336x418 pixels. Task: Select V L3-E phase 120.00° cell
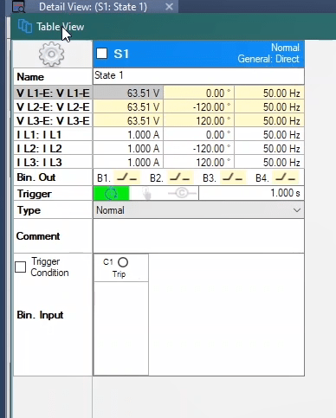pyautogui.click(x=198, y=120)
